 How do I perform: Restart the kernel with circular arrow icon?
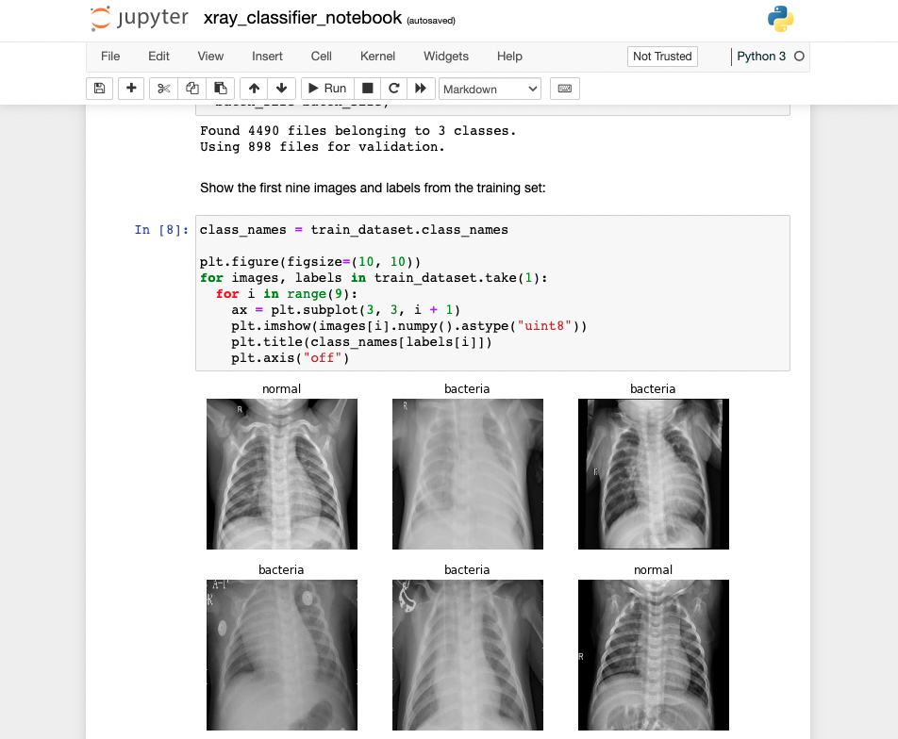(x=394, y=89)
